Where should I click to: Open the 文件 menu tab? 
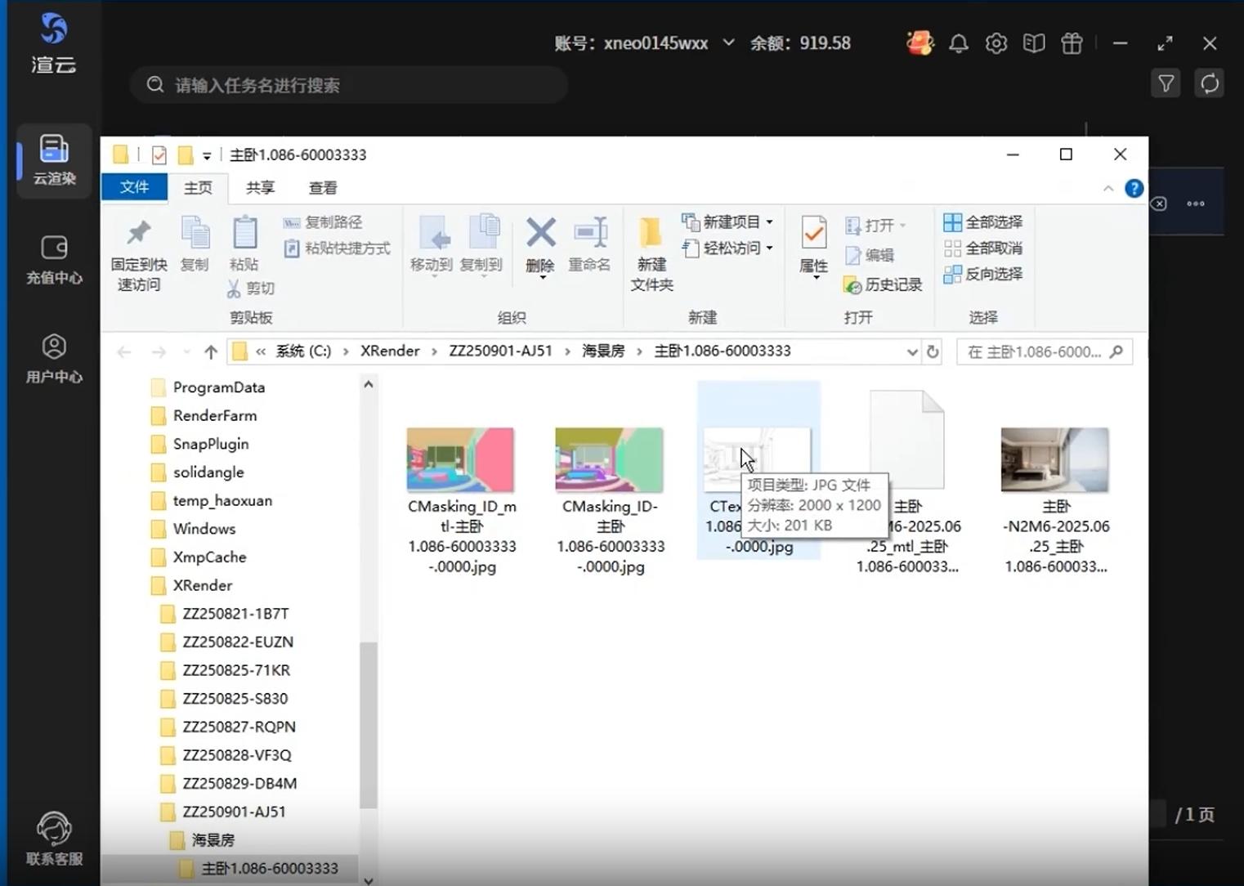134,188
